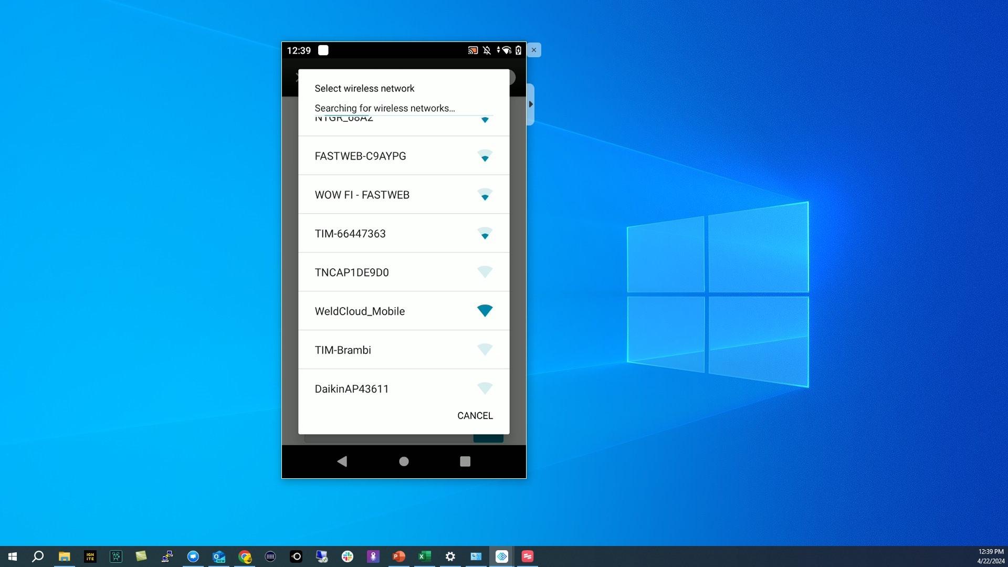Select the DaikinAP43611 network

pos(403,389)
